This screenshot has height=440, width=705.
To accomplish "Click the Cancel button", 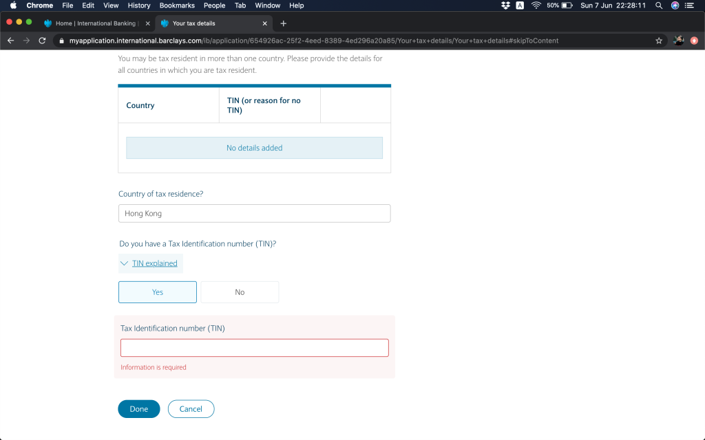I will point(191,409).
